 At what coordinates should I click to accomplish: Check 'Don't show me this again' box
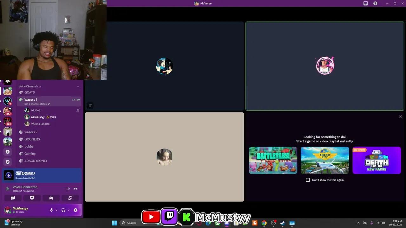click(308, 180)
